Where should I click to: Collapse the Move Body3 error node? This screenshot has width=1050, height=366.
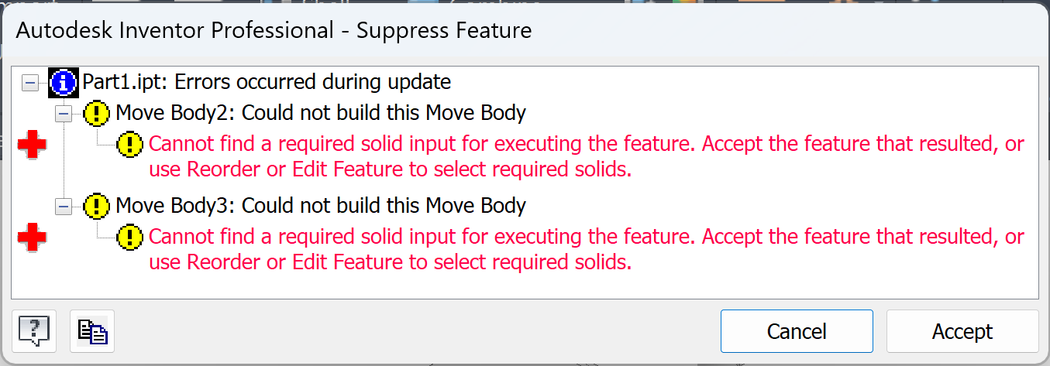pos(64,206)
